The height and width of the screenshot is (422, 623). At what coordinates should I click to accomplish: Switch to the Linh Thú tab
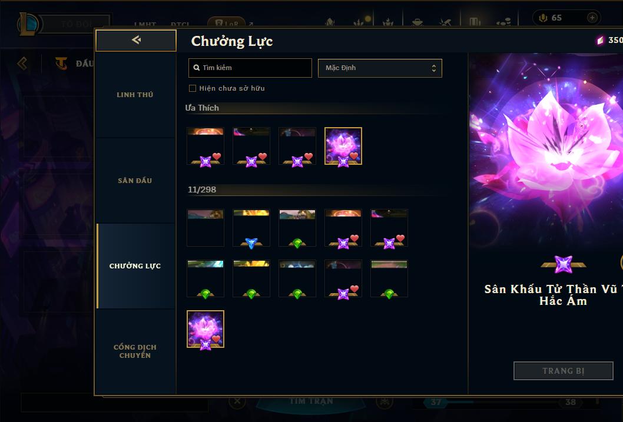135,95
